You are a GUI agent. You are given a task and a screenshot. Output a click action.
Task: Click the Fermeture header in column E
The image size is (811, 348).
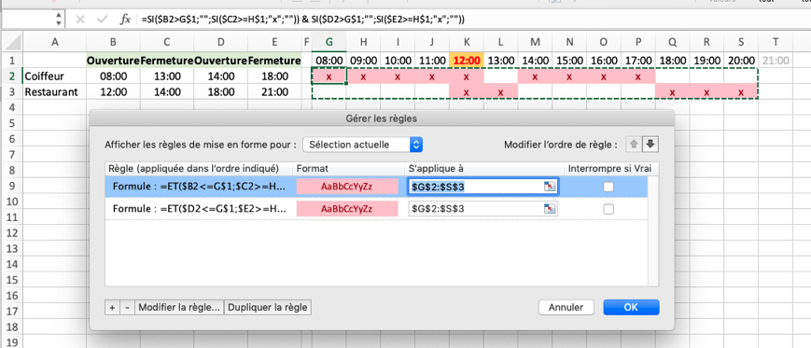274,61
